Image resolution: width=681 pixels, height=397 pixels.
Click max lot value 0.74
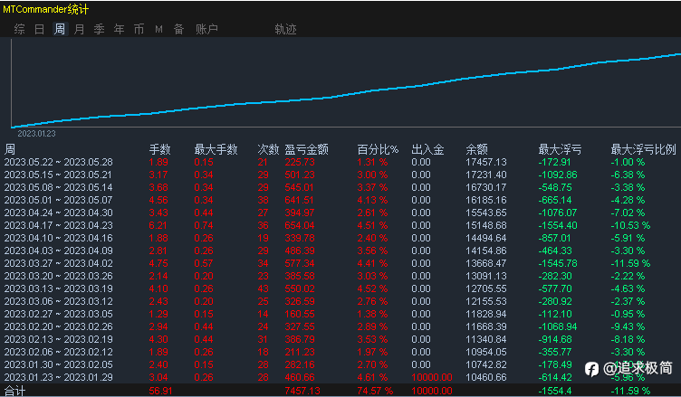click(x=204, y=225)
